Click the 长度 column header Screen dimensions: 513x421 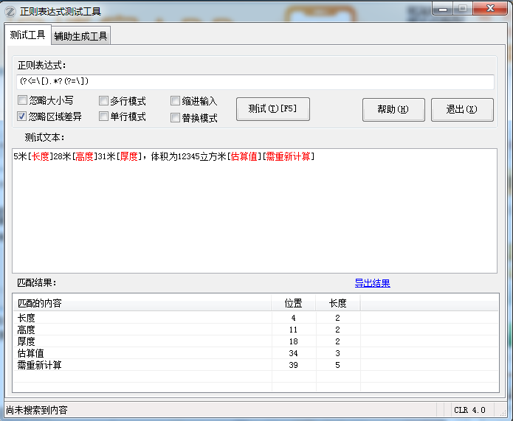(x=337, y=303)
